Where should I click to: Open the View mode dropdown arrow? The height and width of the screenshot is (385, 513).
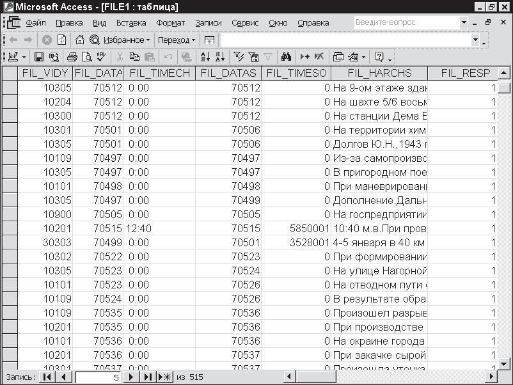click(x=24, y=56)
